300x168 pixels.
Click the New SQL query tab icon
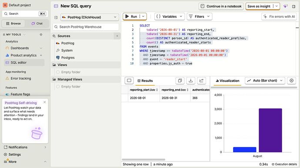click(x=56, y=6)
